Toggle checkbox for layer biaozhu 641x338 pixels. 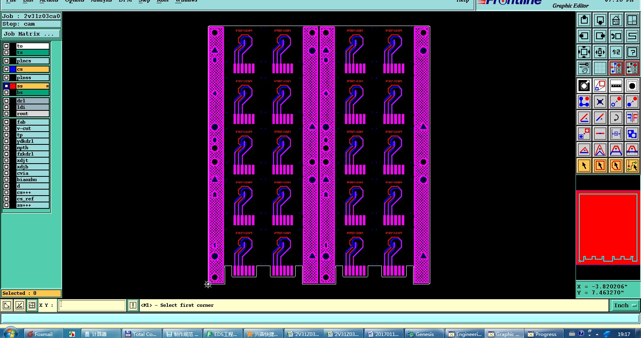6,180
